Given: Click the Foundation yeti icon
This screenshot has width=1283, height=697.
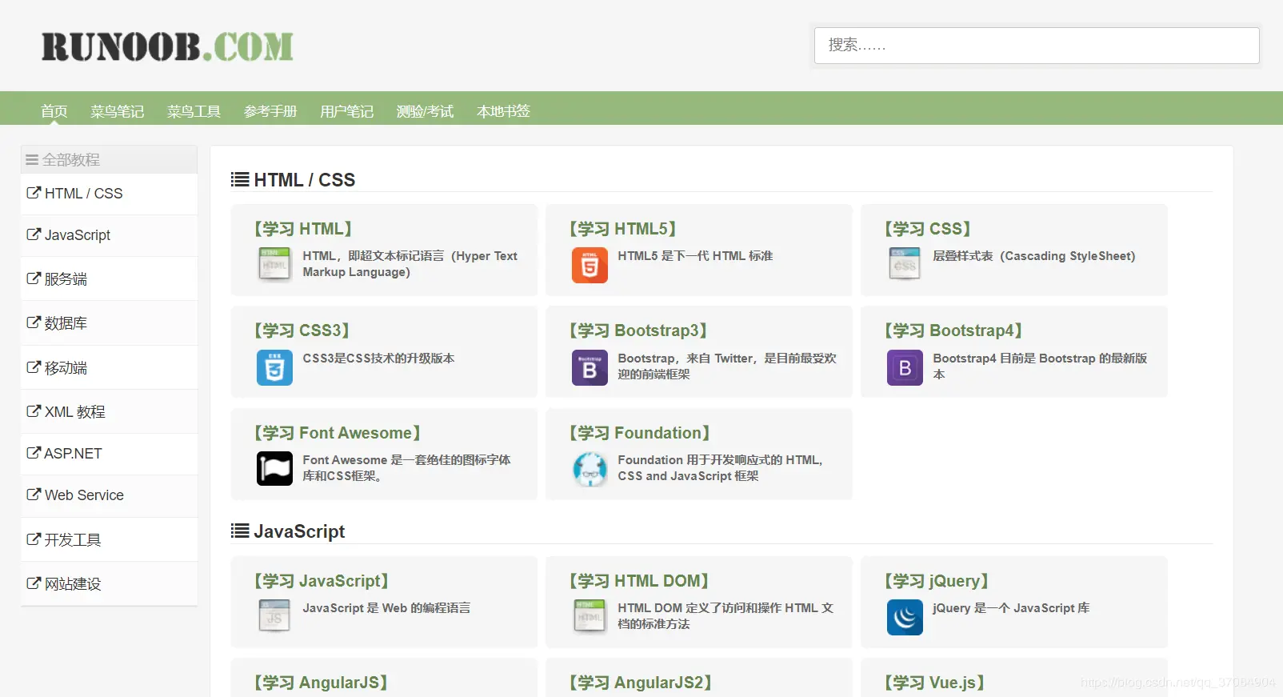Looking at the screenshot, I should pyautogui.click(x=590, y=469).
